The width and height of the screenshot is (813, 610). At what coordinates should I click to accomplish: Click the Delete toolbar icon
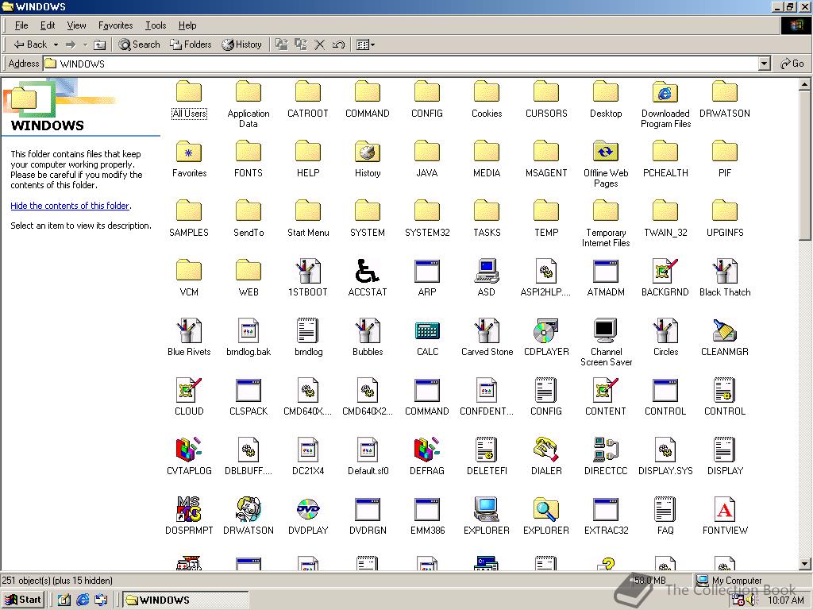[x=320, y=44]
